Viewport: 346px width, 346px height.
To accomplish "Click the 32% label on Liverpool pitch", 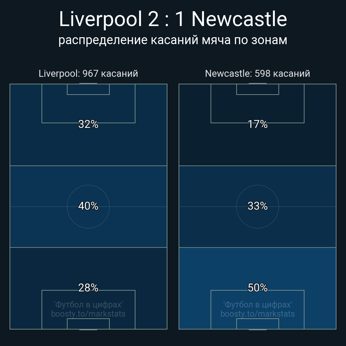I will tap(88, 124).
